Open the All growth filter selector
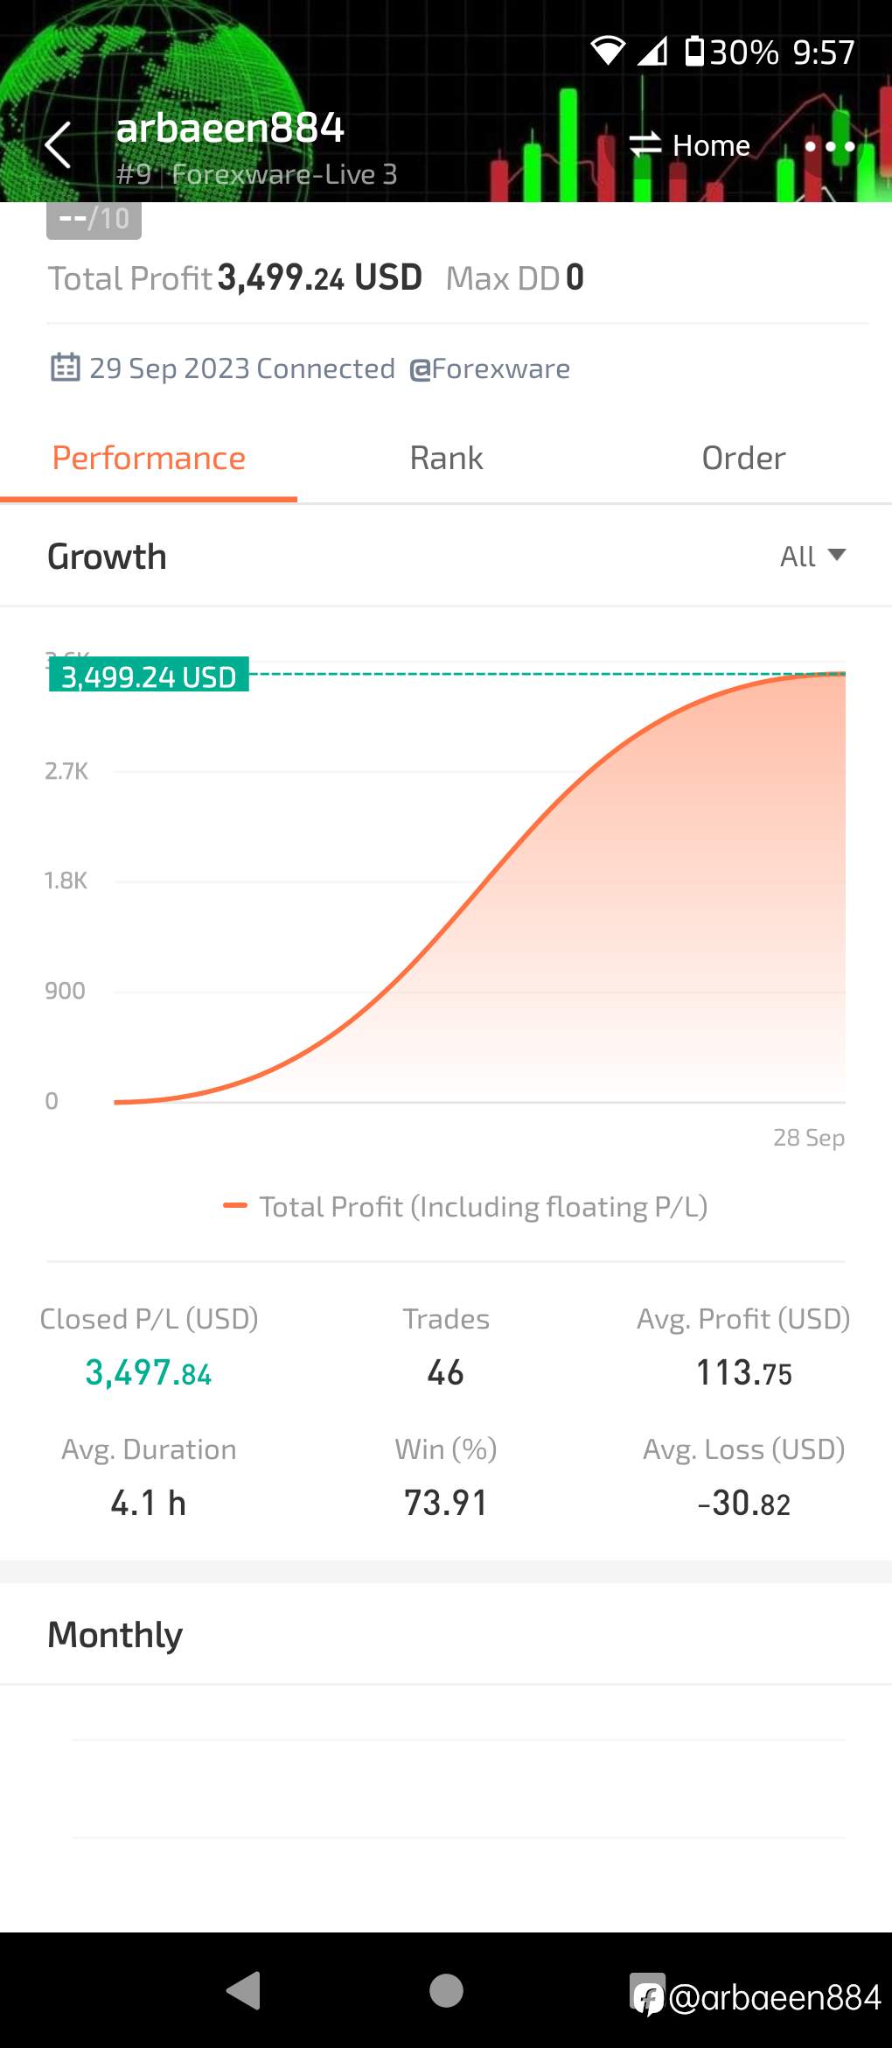Image resolution: width=892 pixels, height=2048 pixels. tap(812, 556)
